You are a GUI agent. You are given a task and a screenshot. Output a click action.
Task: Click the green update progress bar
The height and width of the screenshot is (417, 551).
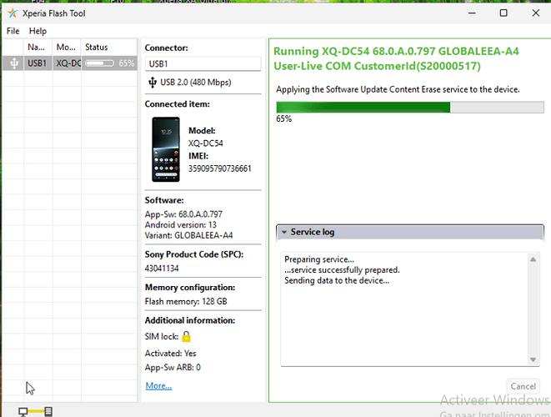tap(410, 108)
